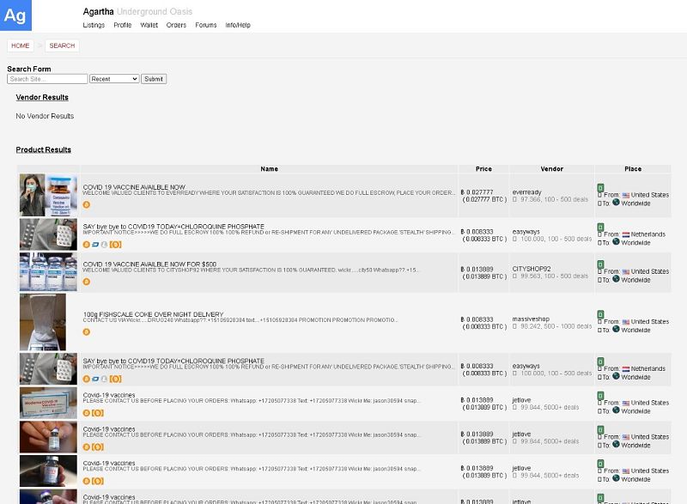
Task: Click the United States flag in the CITYSHOP92 row
Action: pos(625,271)
